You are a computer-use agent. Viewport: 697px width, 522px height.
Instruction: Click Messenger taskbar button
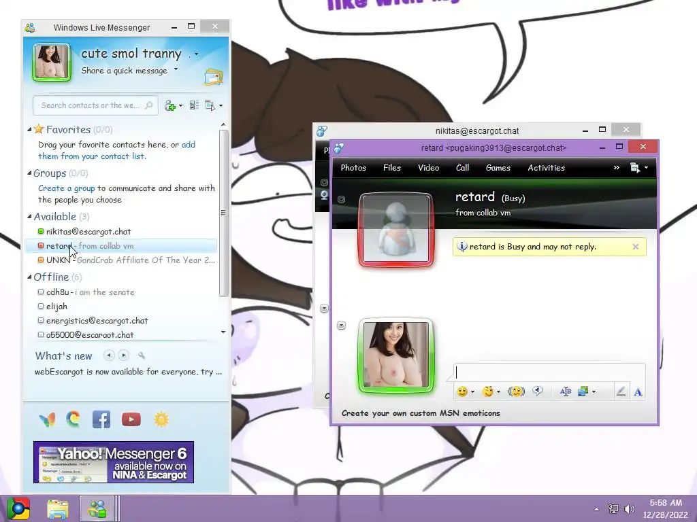tap(97, 508)
